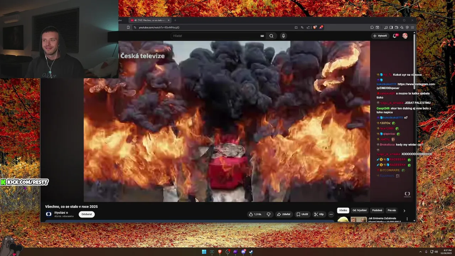Screen dimensions: 455x256
Task: Click chat username Brokolicco
Action: [x=387, y=145]
